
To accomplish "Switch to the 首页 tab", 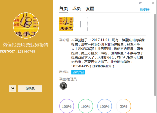I will (63, 9).
